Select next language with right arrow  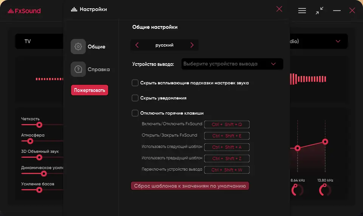point(192,45)
